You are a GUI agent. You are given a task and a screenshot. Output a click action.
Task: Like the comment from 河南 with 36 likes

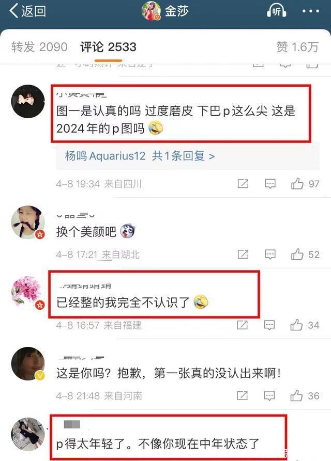click(305, 396)
